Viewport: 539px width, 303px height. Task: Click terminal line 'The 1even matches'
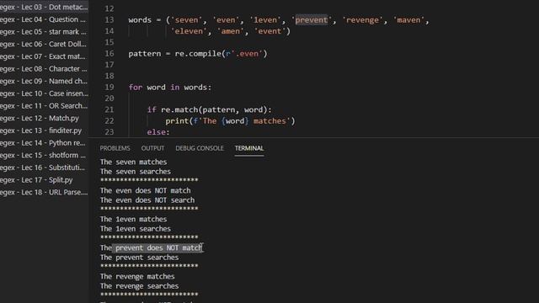[x=133, y=219]
